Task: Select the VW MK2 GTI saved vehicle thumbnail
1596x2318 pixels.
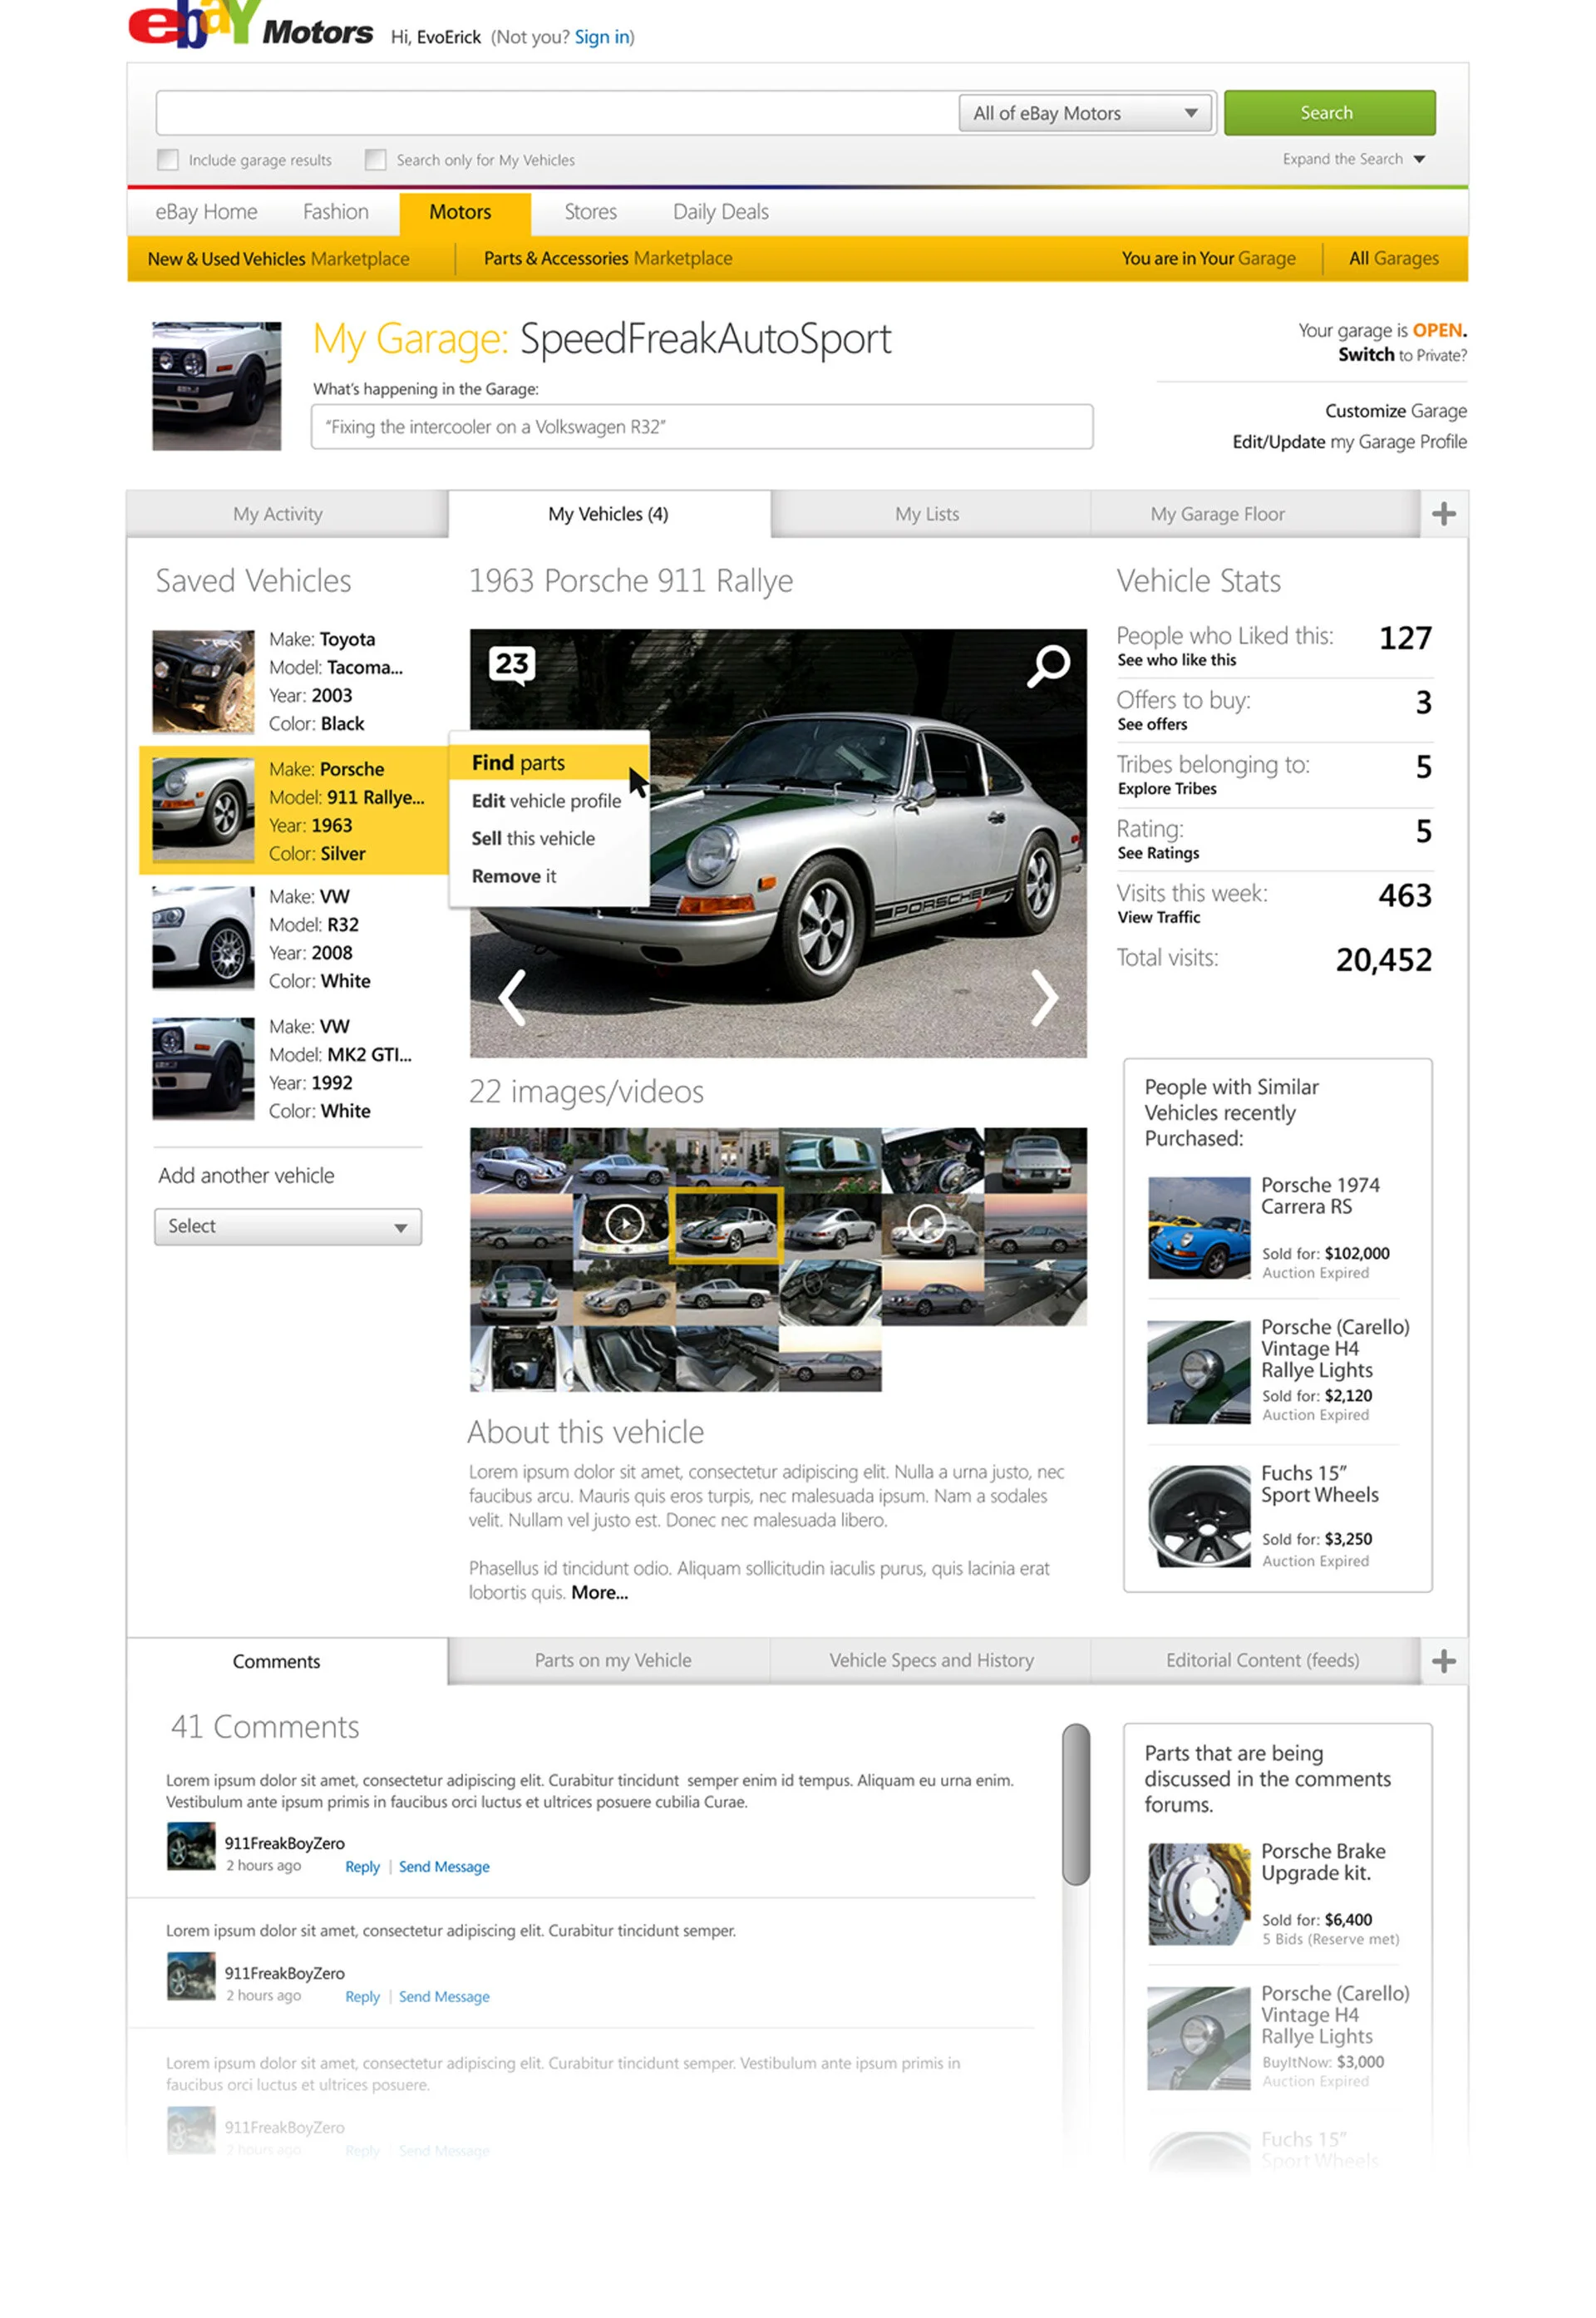Action: pyautogui.click(x=203, y=1069)
